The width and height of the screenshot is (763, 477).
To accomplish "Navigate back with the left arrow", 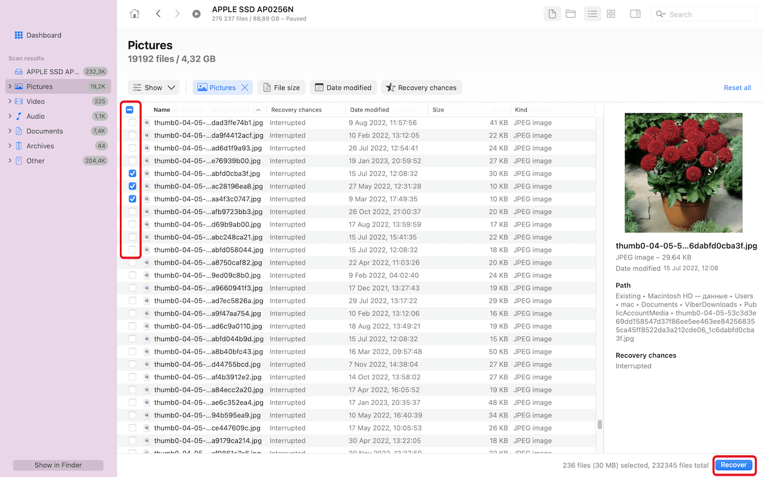I will (158, 14).
